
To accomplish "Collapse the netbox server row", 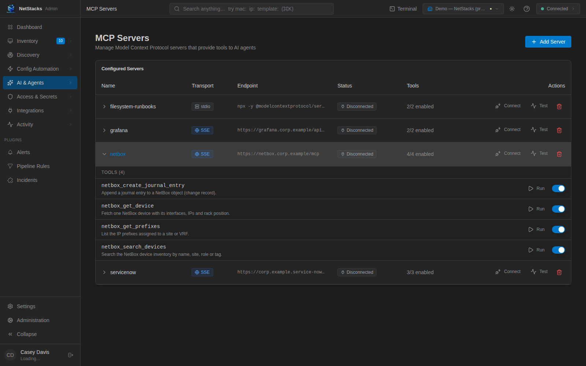I will point(104,154).
